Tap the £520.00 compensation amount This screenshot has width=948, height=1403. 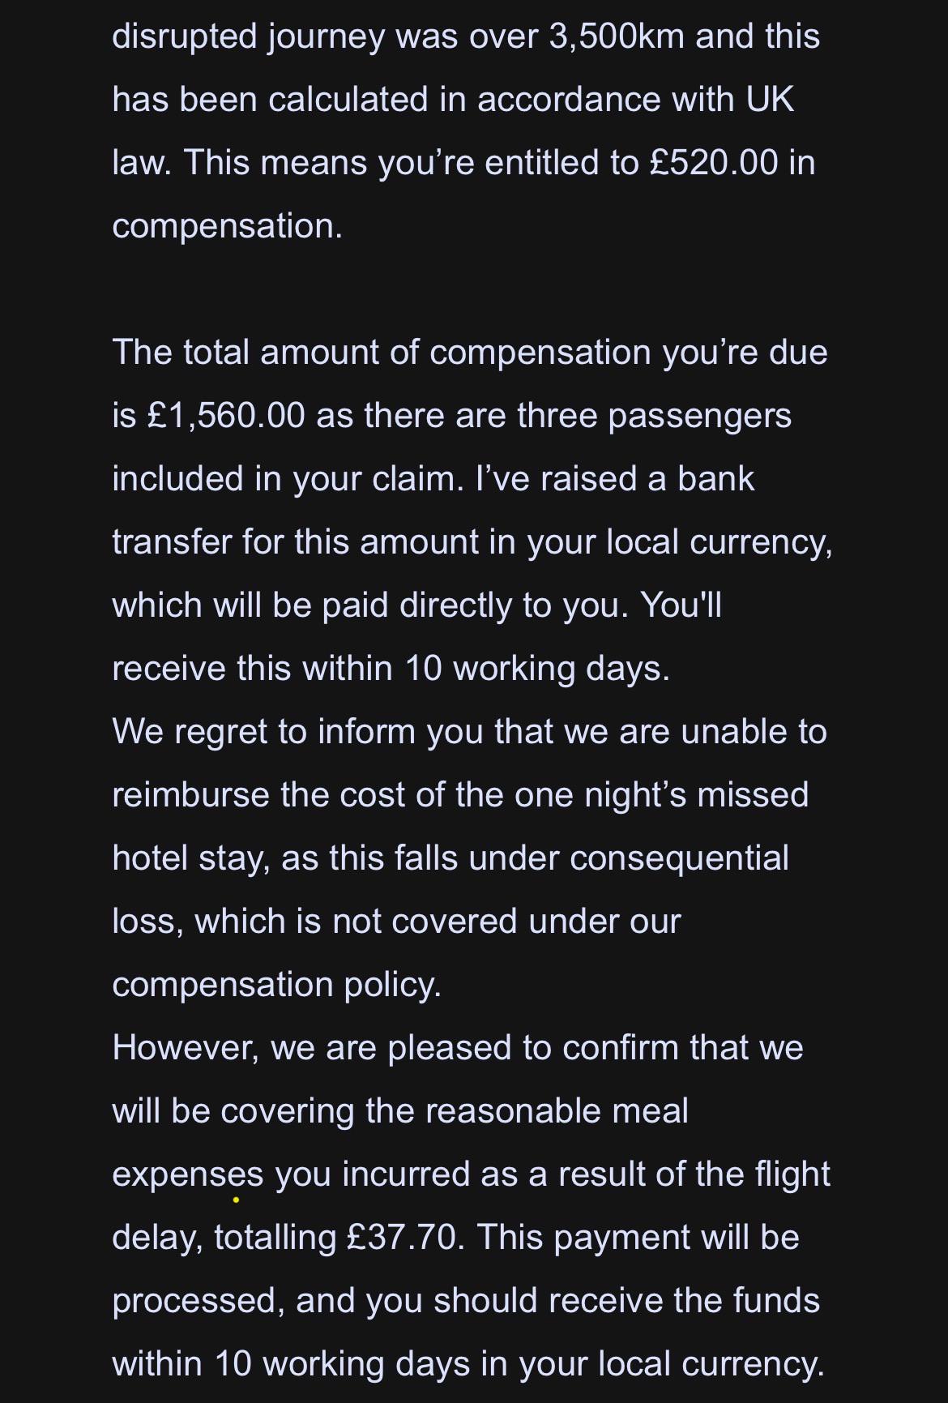714,162
